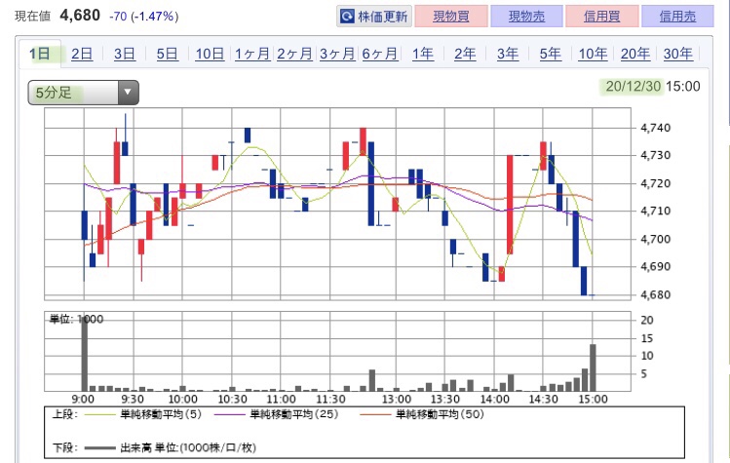Click the 4,740 price axis label
The height and width of the screenshot is (463, 730).
(x=656, y=128)
